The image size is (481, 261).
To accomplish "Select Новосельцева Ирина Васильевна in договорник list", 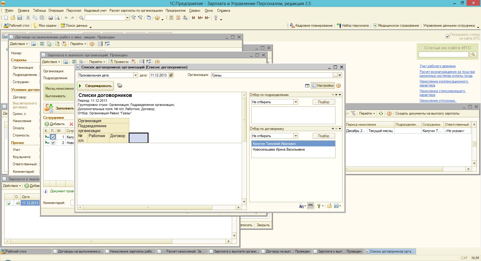I will point(293,149).
